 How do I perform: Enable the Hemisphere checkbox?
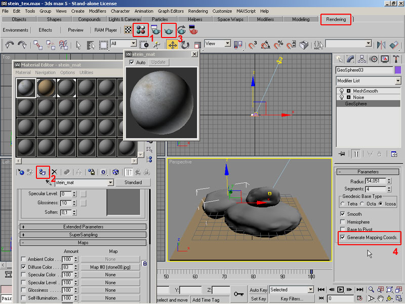click(343, 222)
